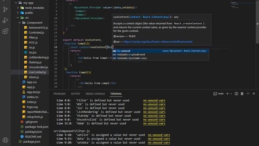Viewport: 259px width, 146px height.
Task: Split the terminal panel
Action: coord(236,94)
